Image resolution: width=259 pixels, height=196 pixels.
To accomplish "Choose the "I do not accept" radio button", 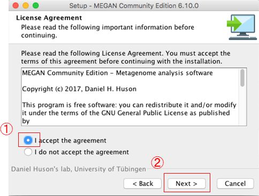I will (x=28, y=152).
